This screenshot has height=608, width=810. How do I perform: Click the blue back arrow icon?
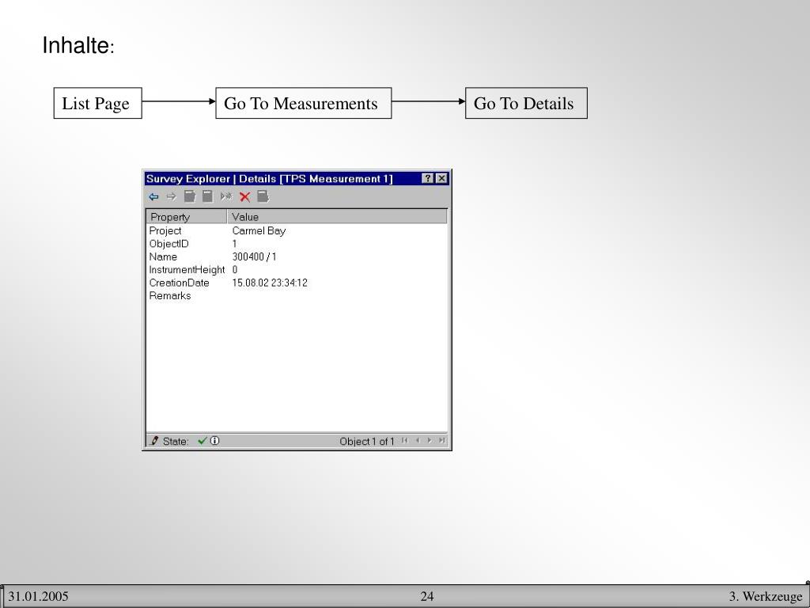click(x=153, y=196)
